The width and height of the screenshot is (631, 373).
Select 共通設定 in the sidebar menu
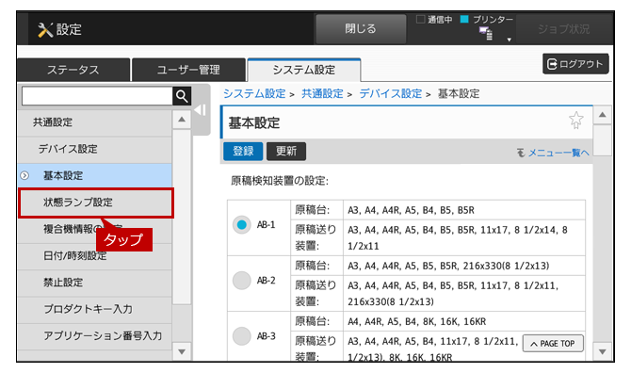(x=95, y=122)
